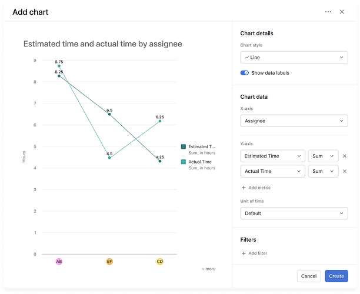Open the Actual Time metric dropdown
The height and width of the screenshot is (294, 360).
click(x=273, y=171)
